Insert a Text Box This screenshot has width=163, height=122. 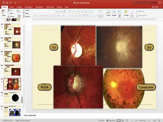[x=120, y=14]
